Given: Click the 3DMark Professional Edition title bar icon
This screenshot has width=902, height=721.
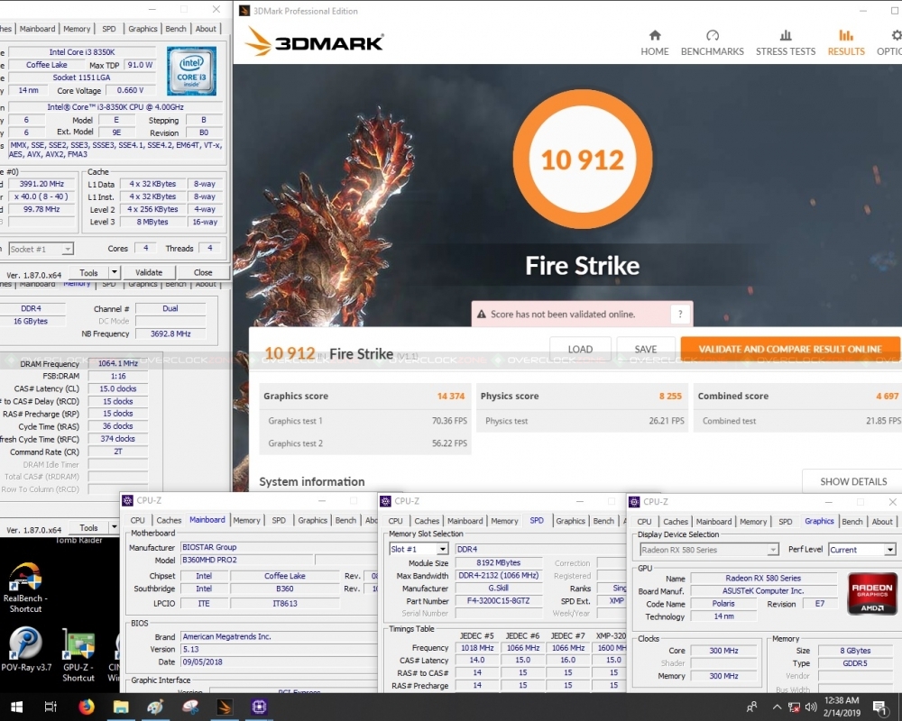Looking at the screenshot, I should click(x=244, y=11).
